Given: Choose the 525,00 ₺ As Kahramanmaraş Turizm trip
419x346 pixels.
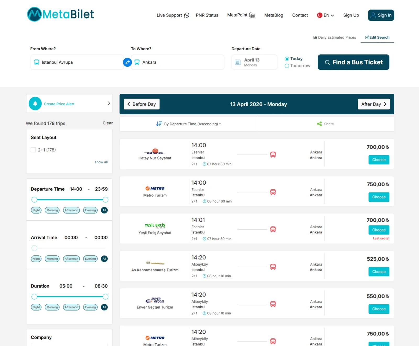Looking at the screenshot, I should (x=379, y=272).
